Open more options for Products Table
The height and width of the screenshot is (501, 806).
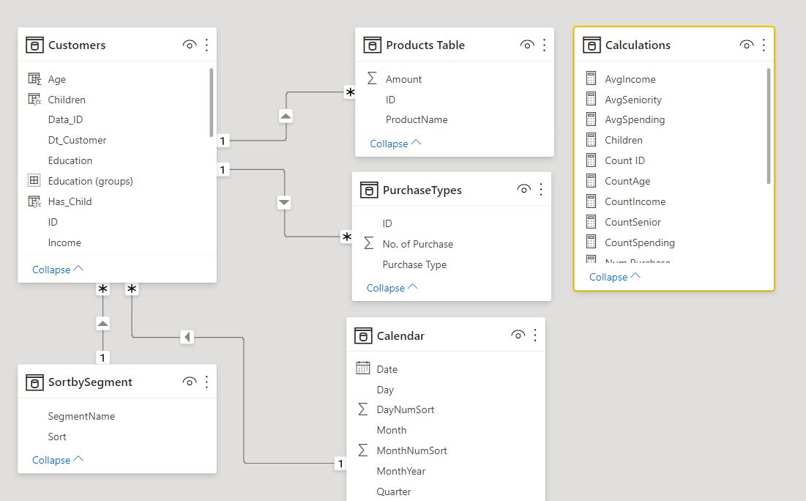(544, 45)
